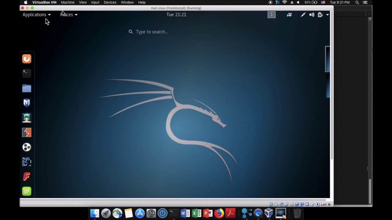Viewport: 392px width, 220px height.
Task: Click the optical disk icon in the VirtualBox status bar
Action: coord(276,204)
